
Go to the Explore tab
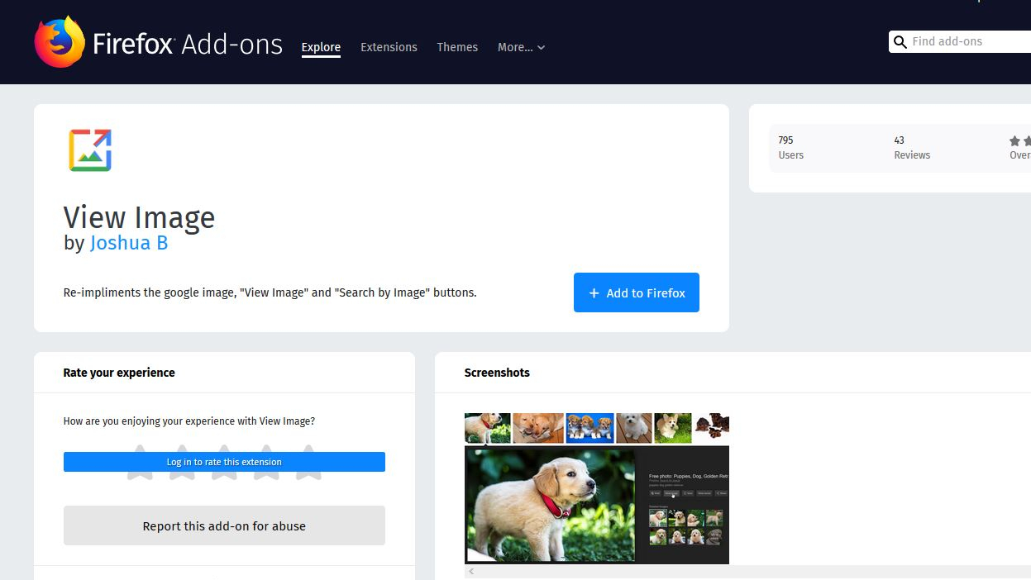(321, 47)
